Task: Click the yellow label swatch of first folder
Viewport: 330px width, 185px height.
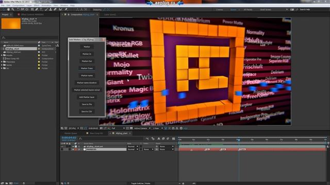Action: pyautogui.click(x=39, y=55)
